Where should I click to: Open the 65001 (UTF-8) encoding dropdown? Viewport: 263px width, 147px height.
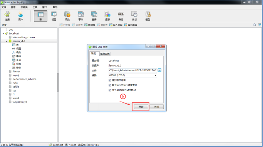pos(133,75)
